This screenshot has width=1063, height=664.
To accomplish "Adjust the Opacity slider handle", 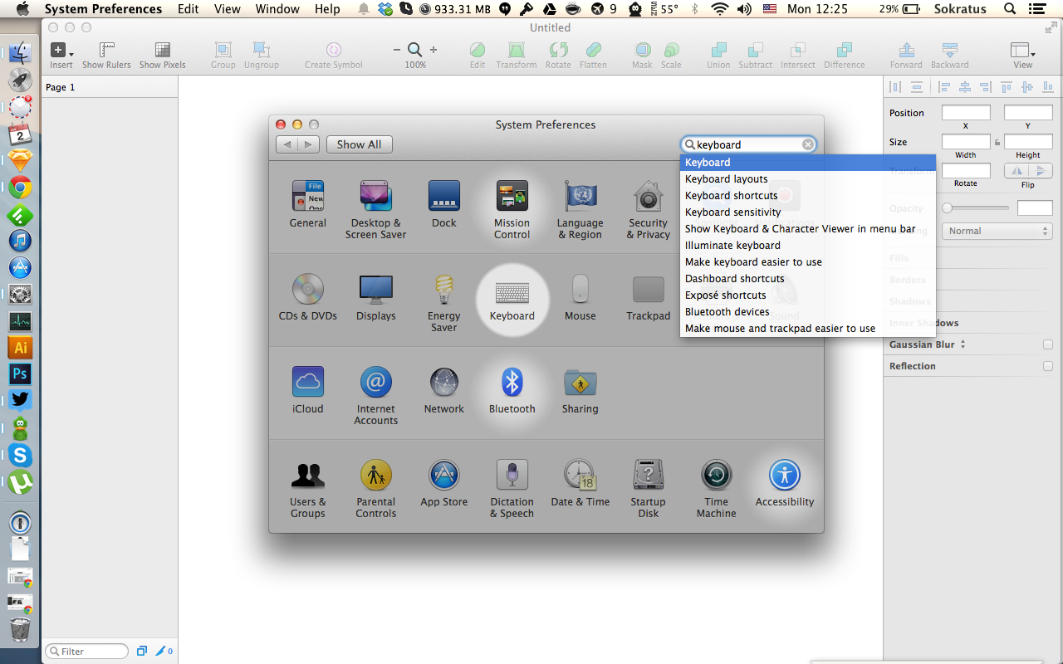I will pos(947,208).
